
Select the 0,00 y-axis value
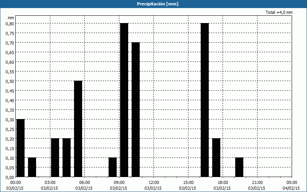click(10, 177)
